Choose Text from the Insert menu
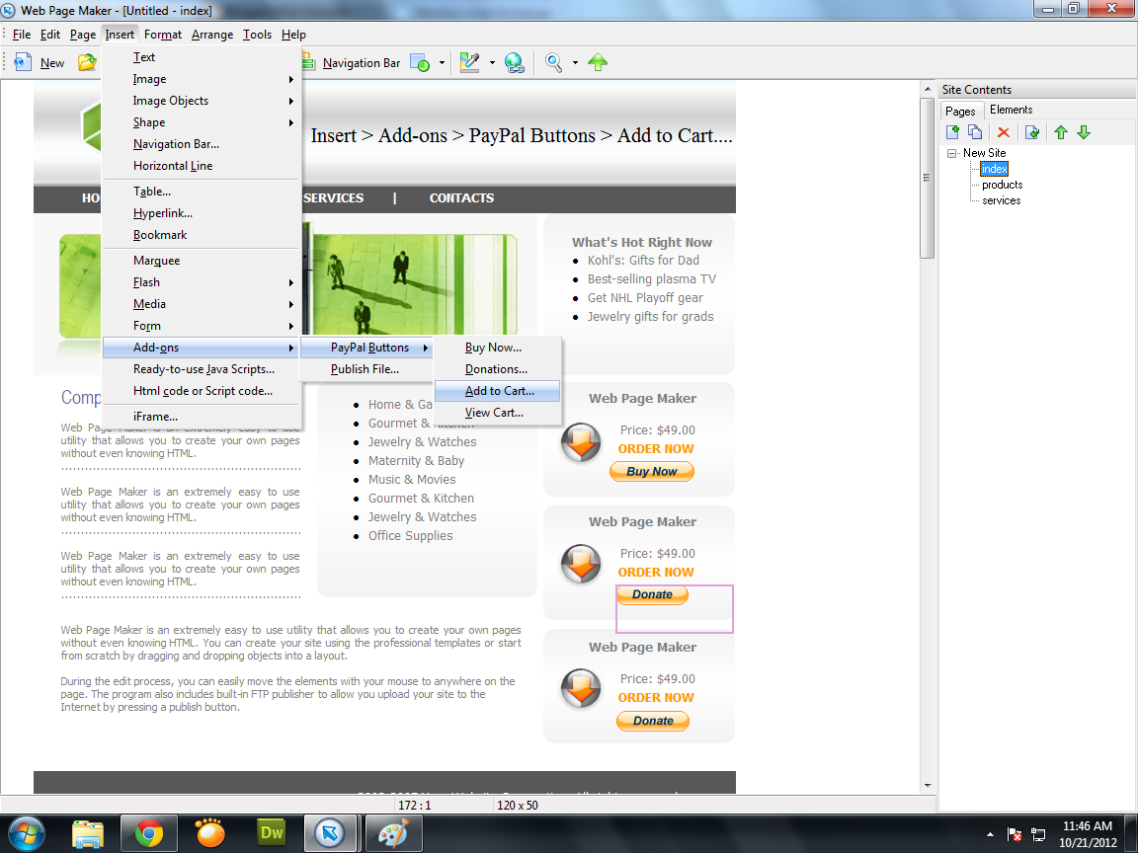Image resolution: width=1138 pixels, height=853 pixels. tap(202, 57)
